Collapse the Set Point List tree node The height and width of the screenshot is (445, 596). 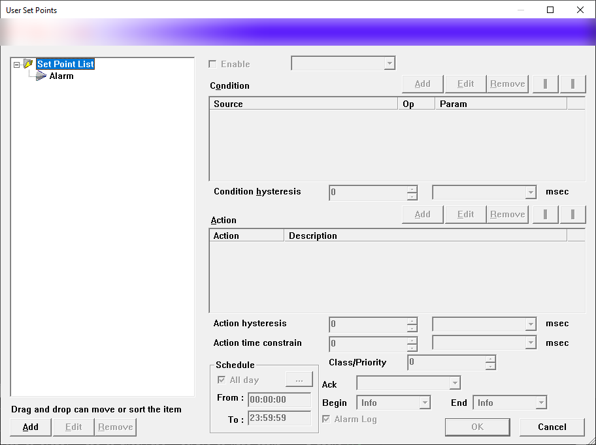[16, 65]
